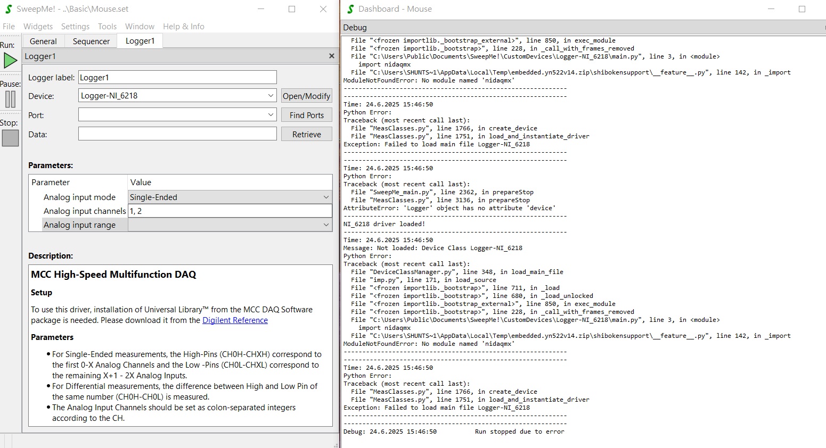826x448 pixels.
Task: Click 'Run stopped due to error' debug line
Action: click(x=519, y=432)
